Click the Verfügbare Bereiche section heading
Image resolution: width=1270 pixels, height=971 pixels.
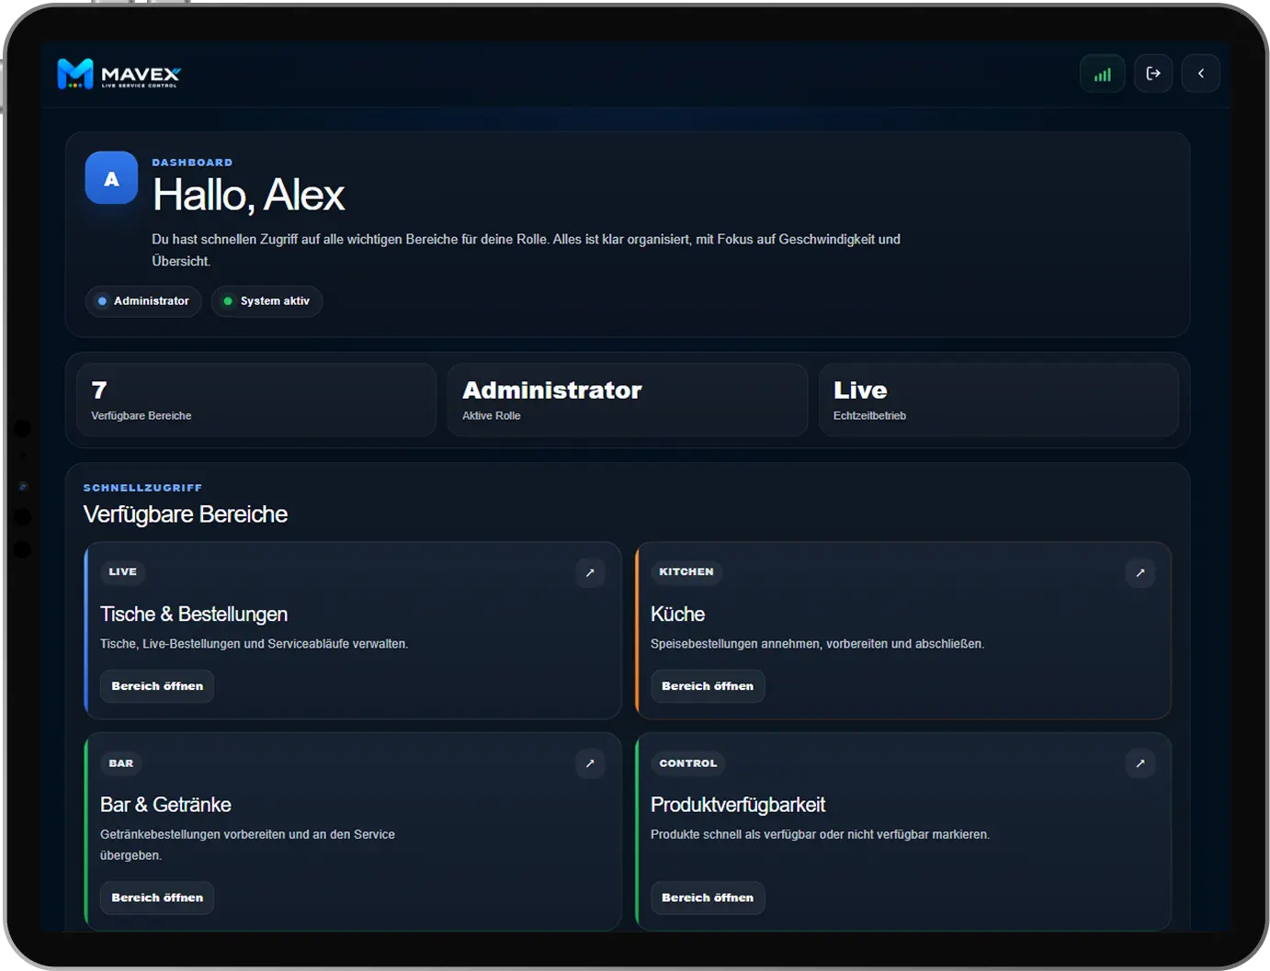pyautogui.click(x=186, y=514)
